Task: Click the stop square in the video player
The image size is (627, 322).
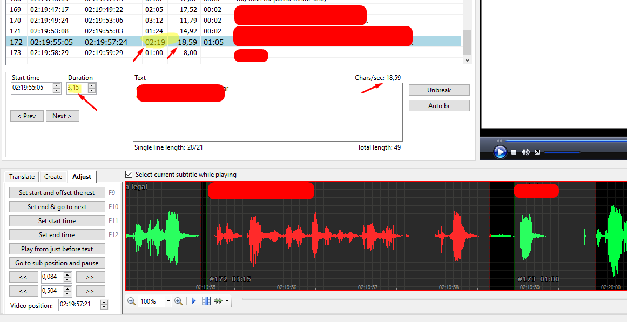Action: tap(514, 152)
